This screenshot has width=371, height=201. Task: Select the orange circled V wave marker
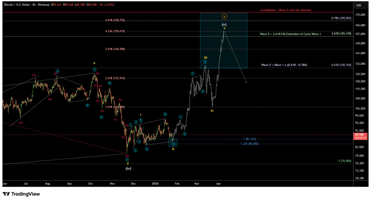click(x=224, y=16)
